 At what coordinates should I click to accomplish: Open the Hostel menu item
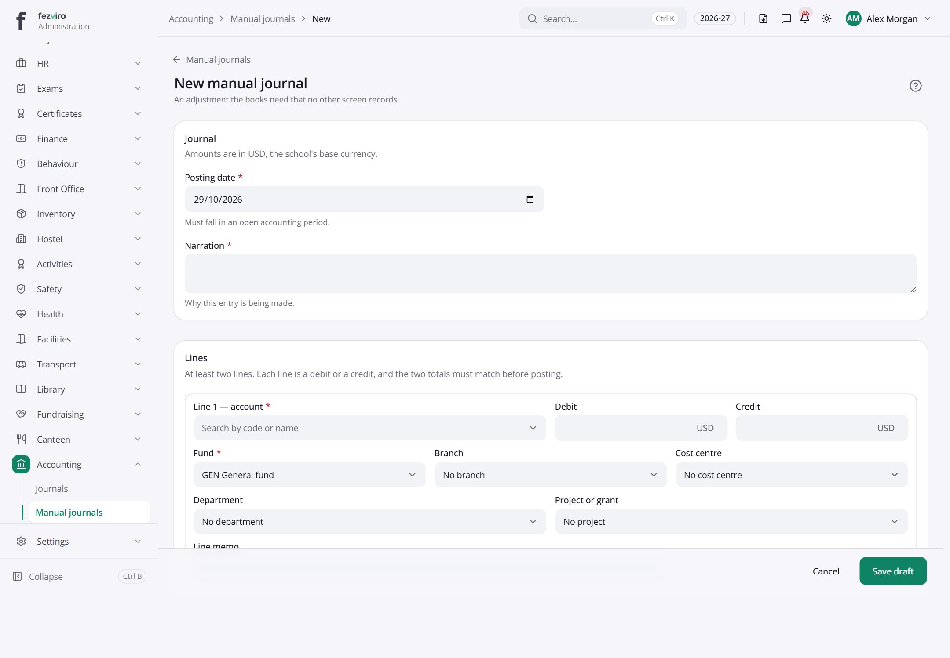point(79,239)
